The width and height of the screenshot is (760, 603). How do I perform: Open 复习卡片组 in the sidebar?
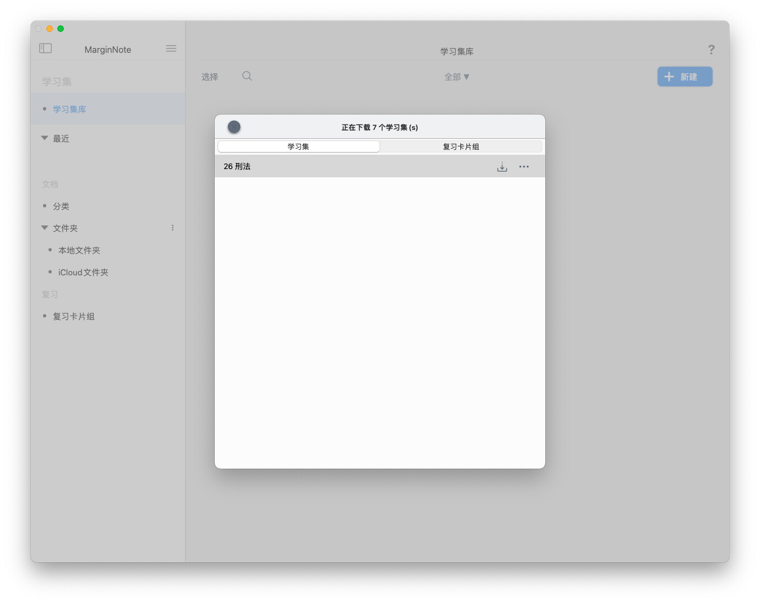click(x=74, y=317)
